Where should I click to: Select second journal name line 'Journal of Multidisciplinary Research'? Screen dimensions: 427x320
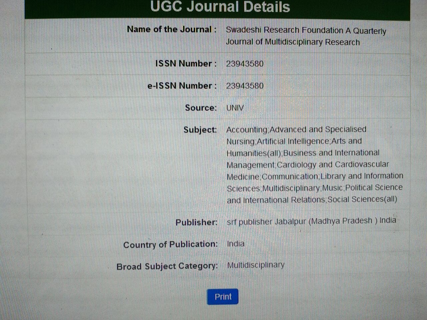[x=293, y=42]
